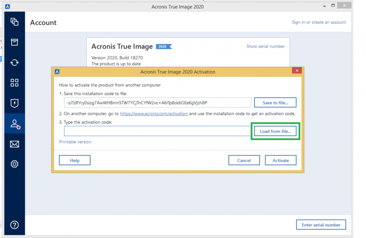Click 'How to activate the product' instruction text
366x238 pixels.
[110, 85]
